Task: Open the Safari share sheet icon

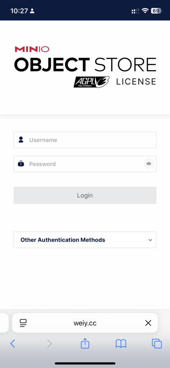Action: click(x=85, y=343)
